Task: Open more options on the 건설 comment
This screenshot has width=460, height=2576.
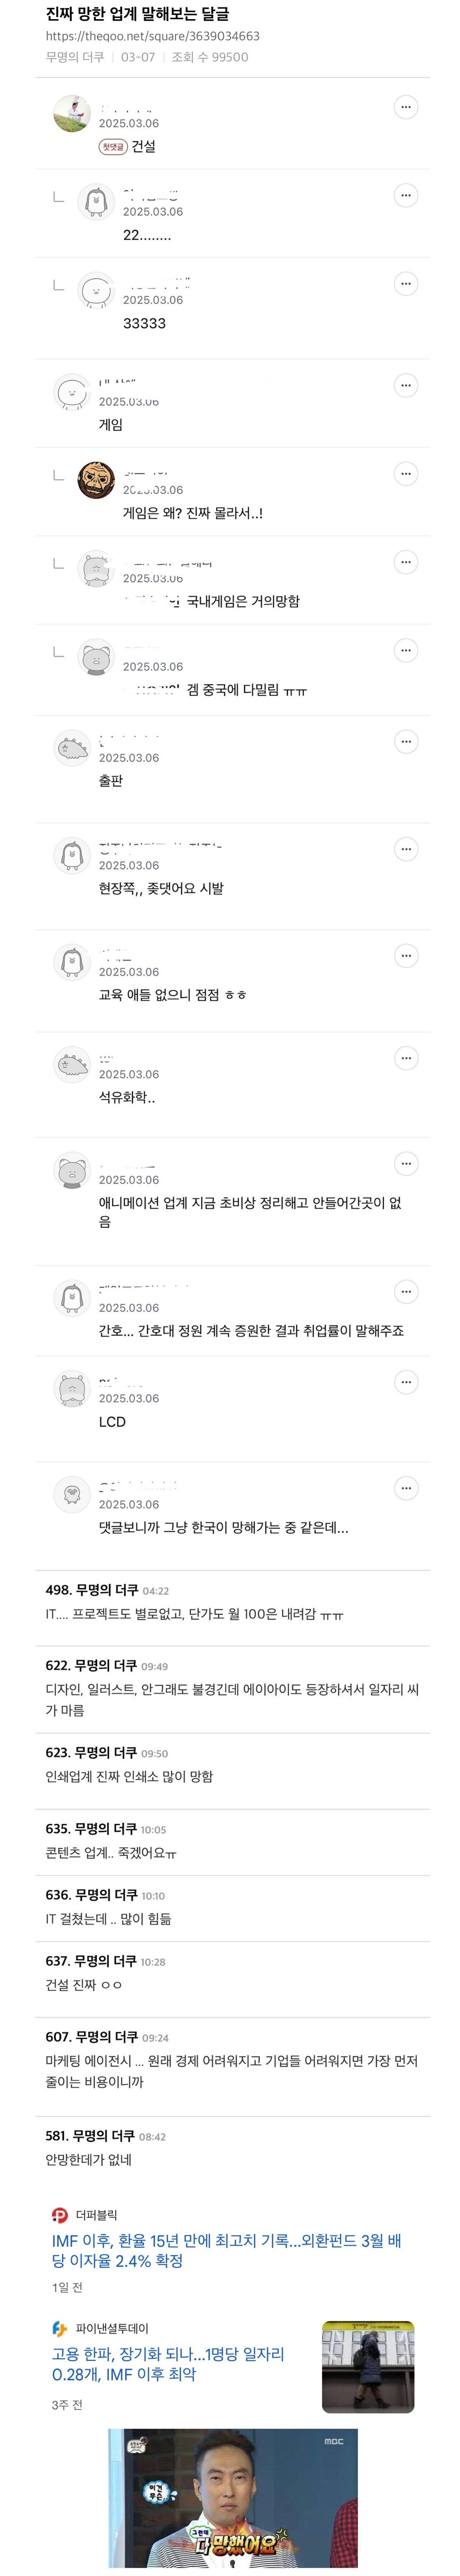Action: [x=405, y=107]
